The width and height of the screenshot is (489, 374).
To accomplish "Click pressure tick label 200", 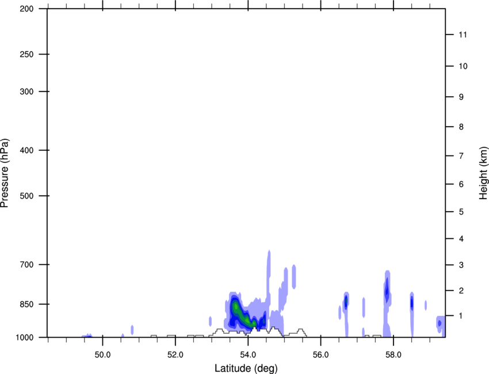I will (x=26, y=9).
